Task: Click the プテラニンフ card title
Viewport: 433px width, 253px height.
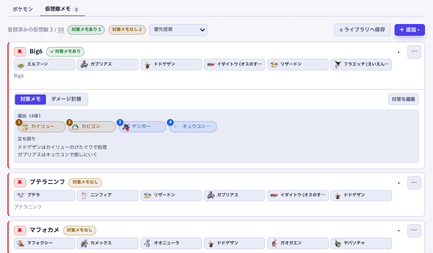Action: 47,182
